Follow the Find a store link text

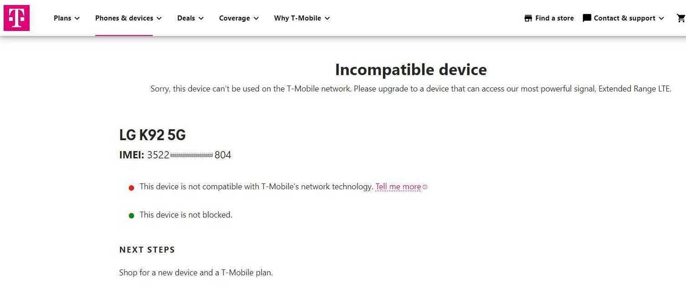(x=554, y=18)
